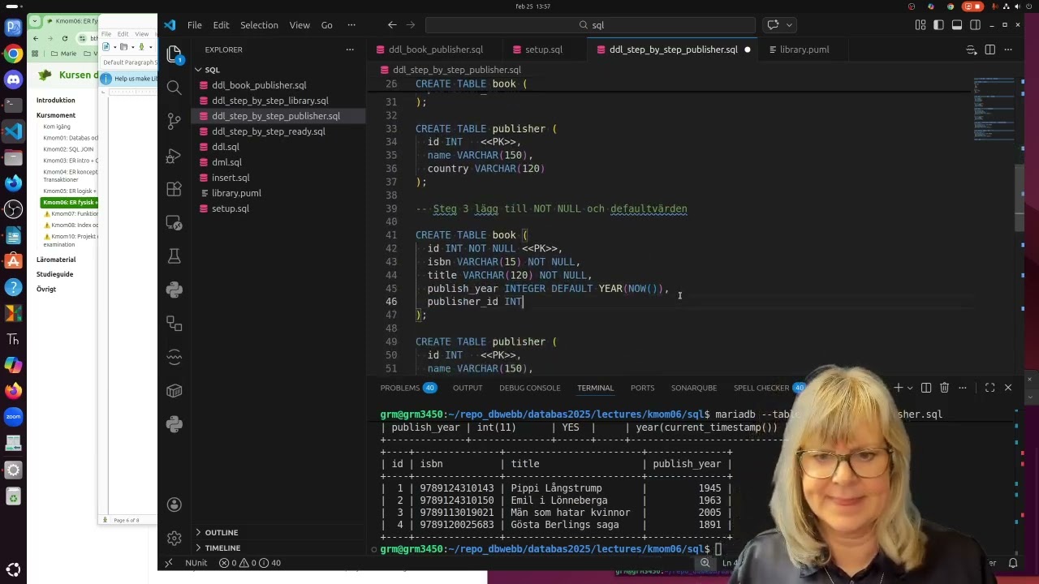Screen dimensions: 1039x584
Task: Maximize the terminal panel size
Action: [989, 388]
